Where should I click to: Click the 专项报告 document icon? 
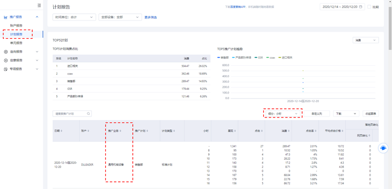click(x=6, y=69)
